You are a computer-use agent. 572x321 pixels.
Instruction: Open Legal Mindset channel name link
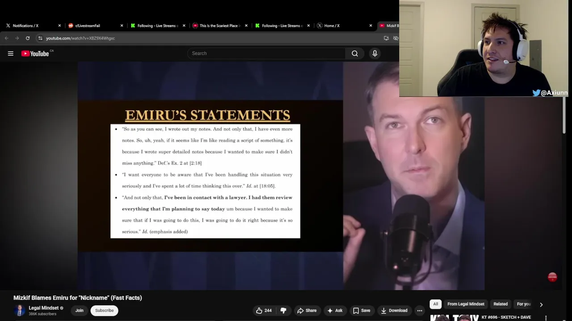(x=44, y=308)
